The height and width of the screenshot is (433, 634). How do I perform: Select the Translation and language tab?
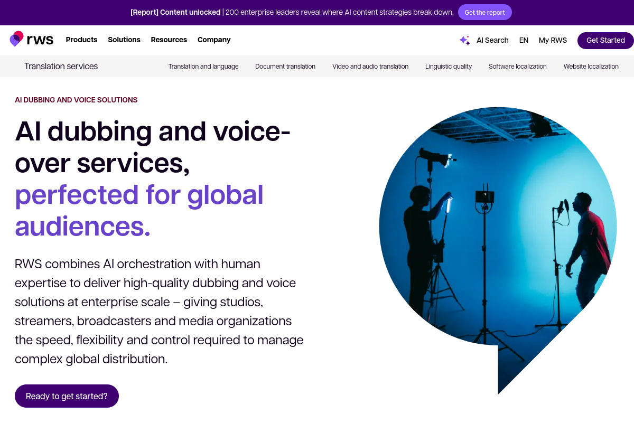point(203,67)
